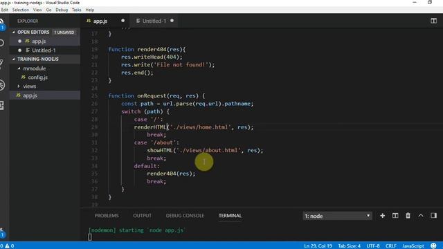The height and width of the screenshot is (249, 443).
Task: Click 'Ln 29, Col 19' in status bar
Action: pyautogui.click(x=318, y=246)
